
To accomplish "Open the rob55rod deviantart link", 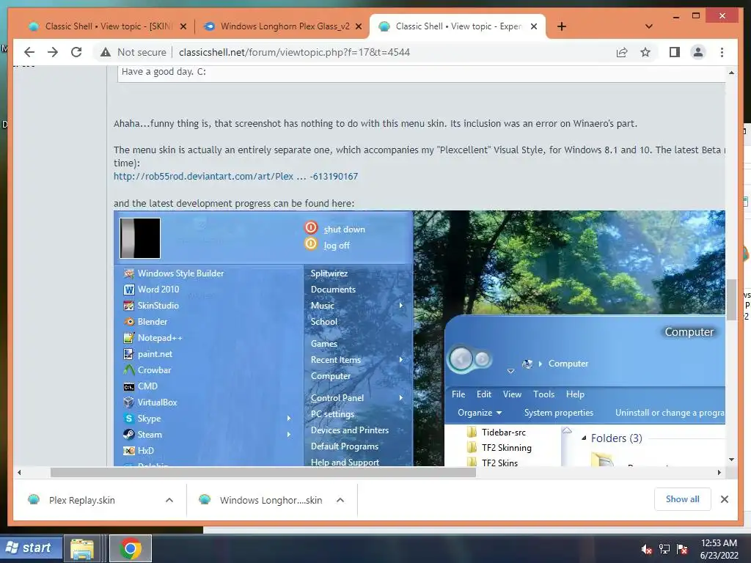I will coord(235,176).
